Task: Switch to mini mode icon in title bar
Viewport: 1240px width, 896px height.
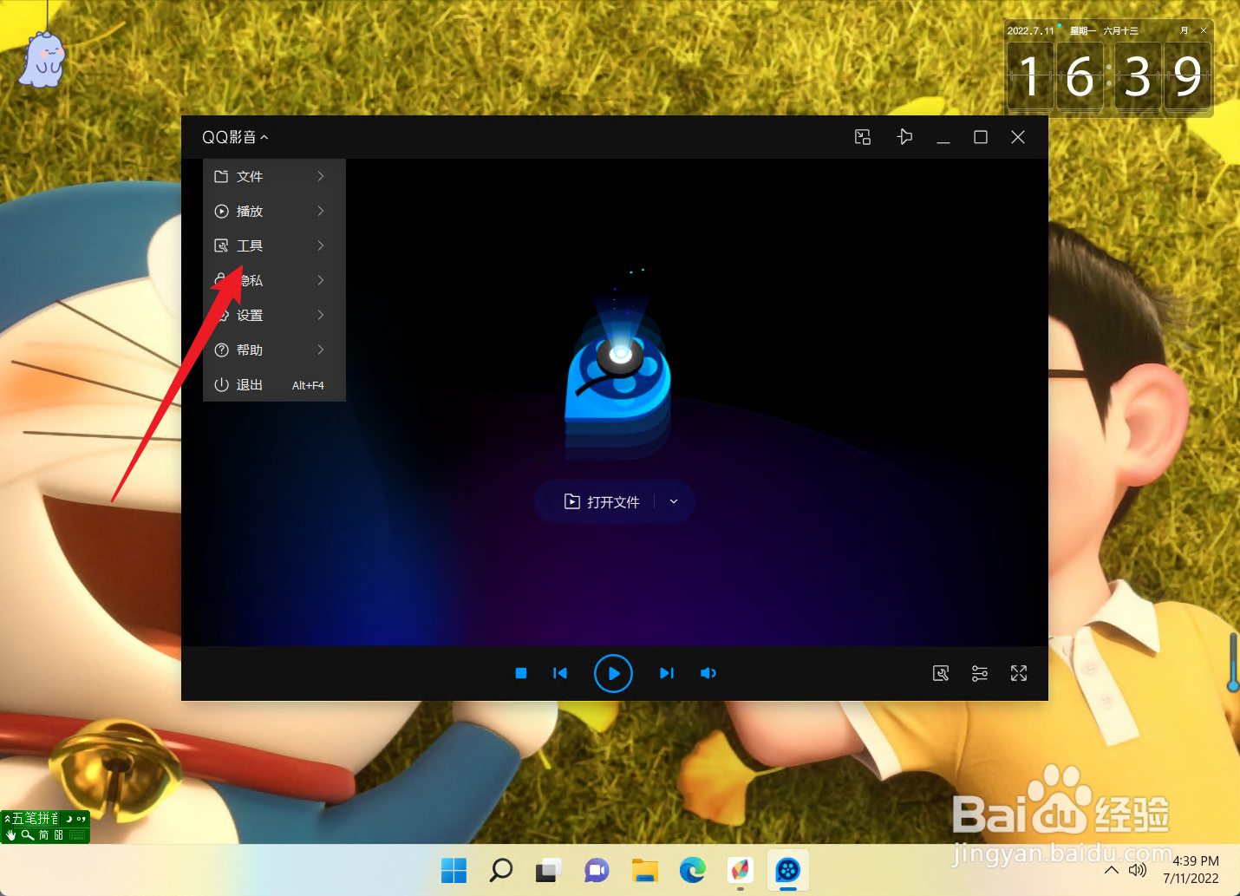Action: (x=863, y=137)
